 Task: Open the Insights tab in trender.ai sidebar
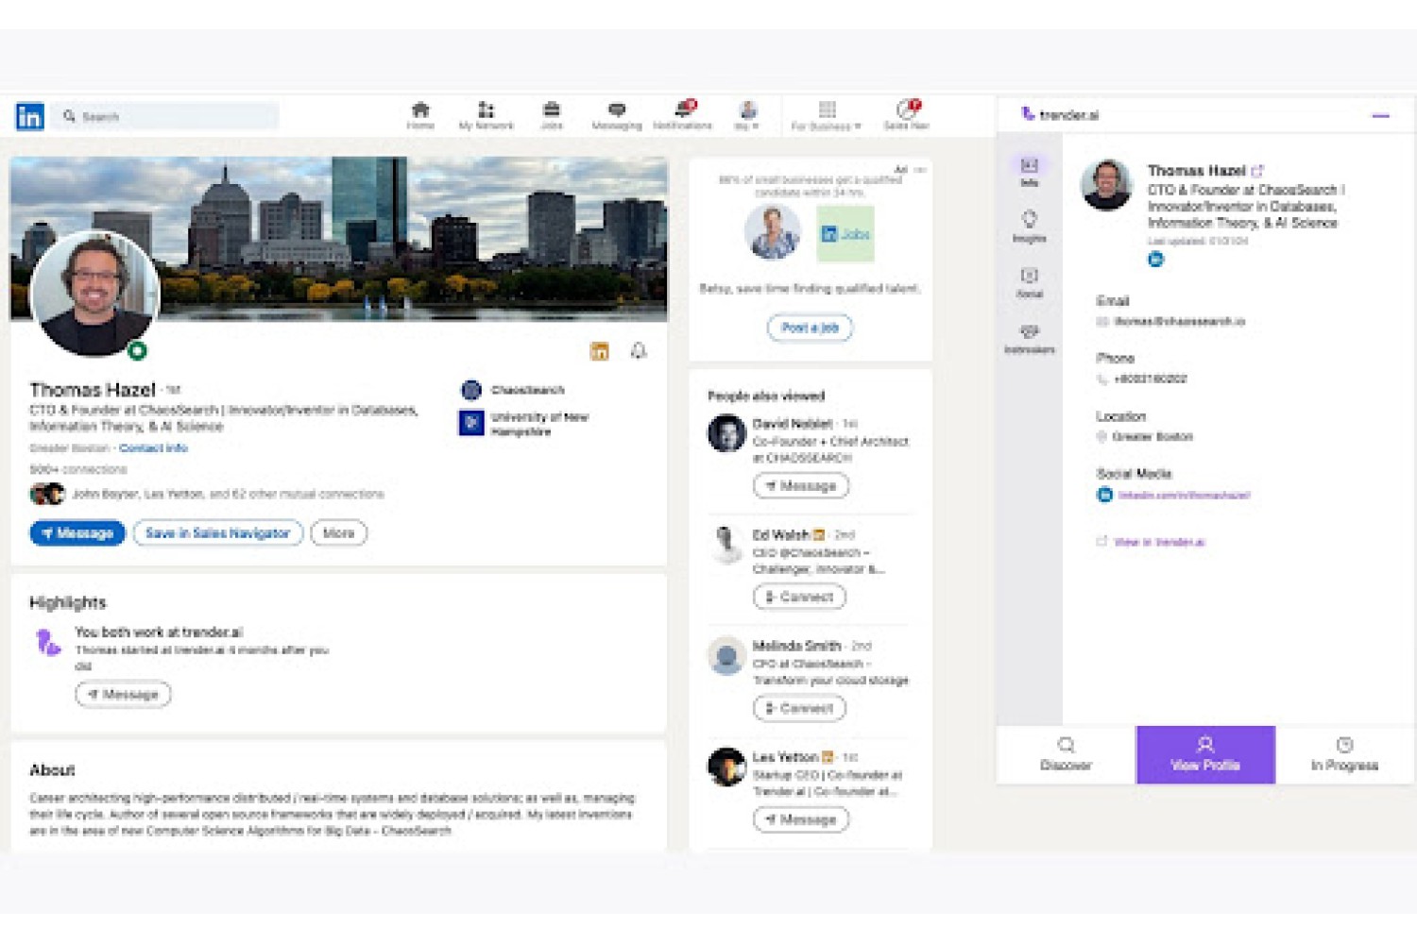(x=1029, y=227)
